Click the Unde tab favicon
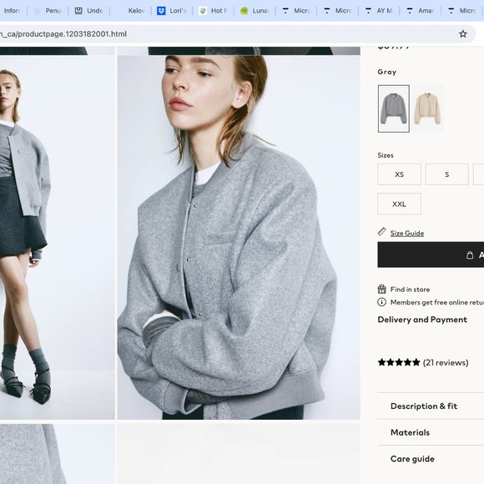 click(78, 11)
